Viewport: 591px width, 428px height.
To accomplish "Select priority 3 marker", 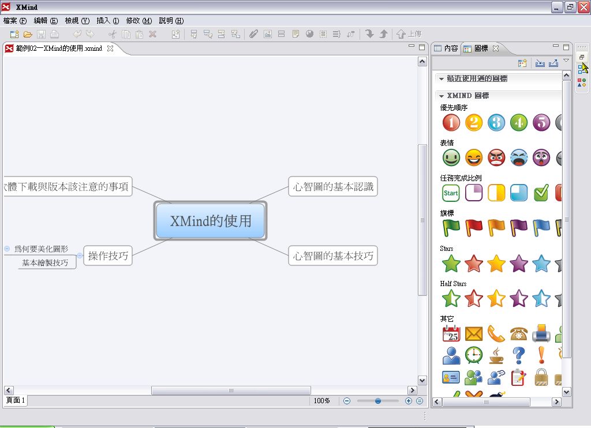I will click(496, 122).
